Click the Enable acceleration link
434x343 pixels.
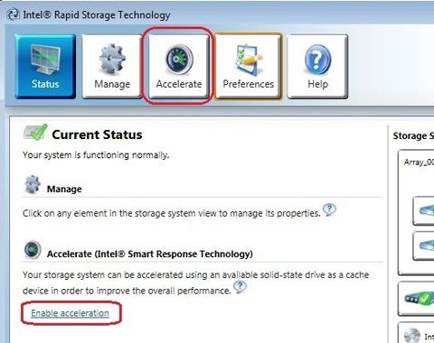pos(70,313)
